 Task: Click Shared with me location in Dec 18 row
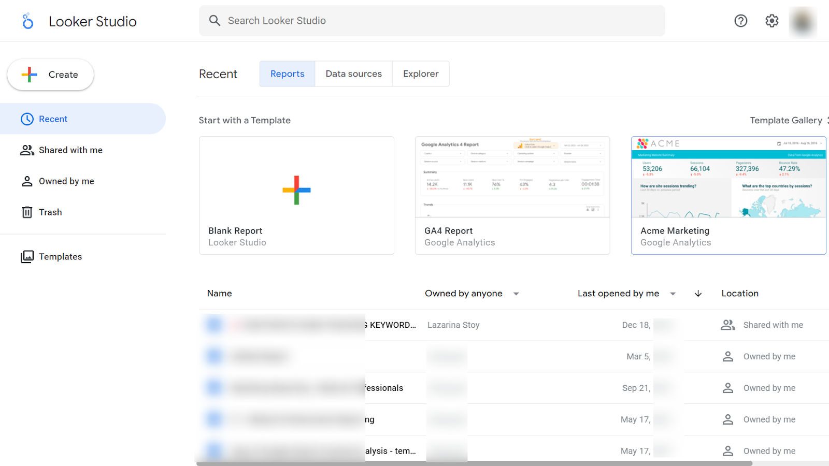773,325
